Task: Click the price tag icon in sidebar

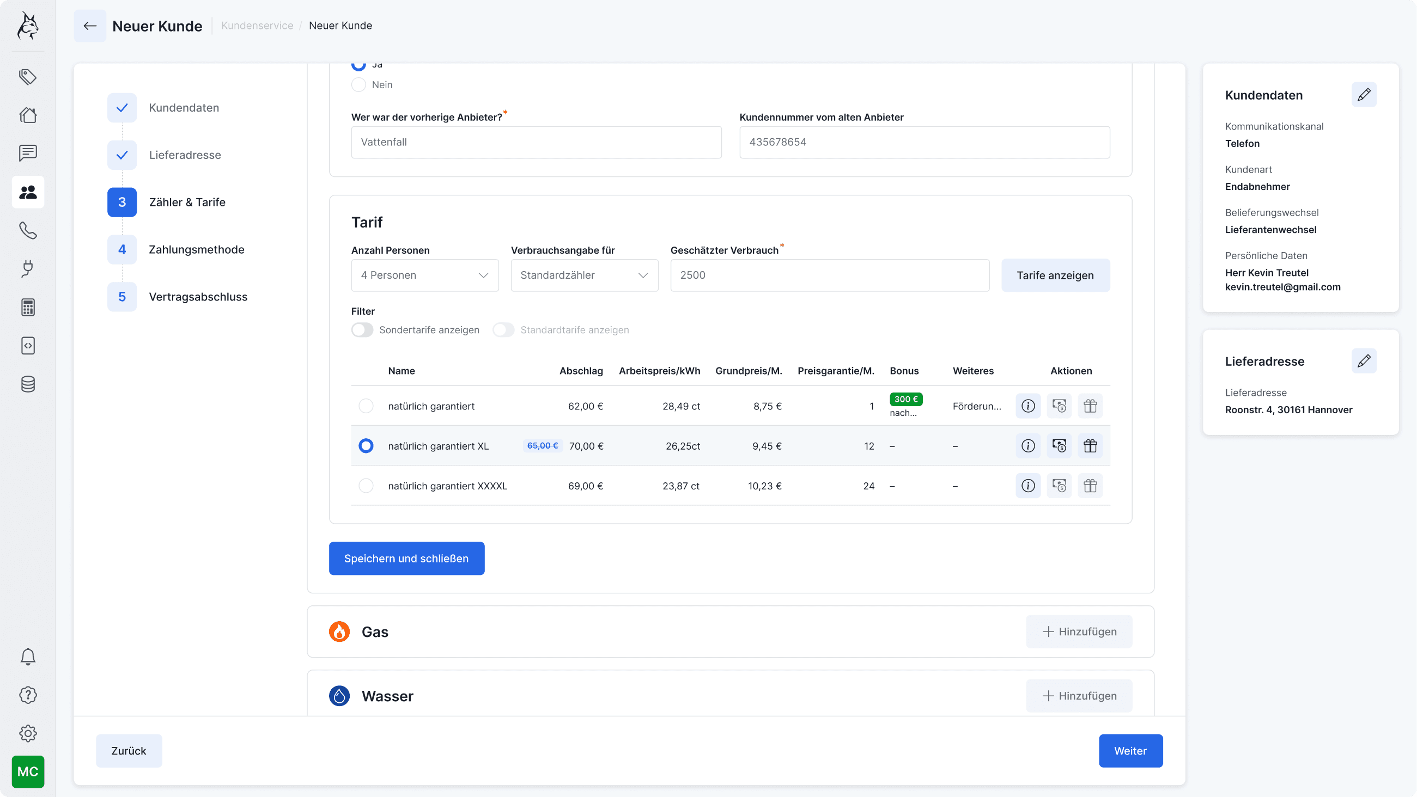Action: 27,76
